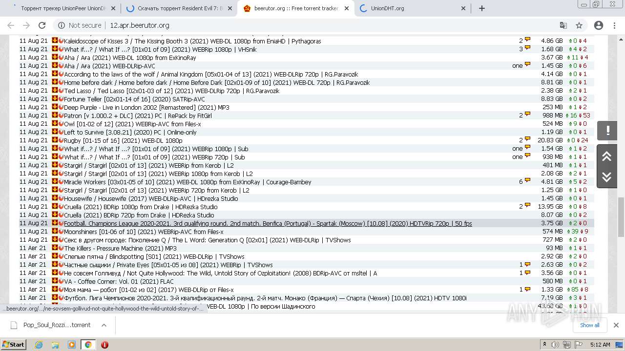This screenshot has height=351, width=625.
Task: Open Windows Explorer folder from the taskbar
Action: 55,345
